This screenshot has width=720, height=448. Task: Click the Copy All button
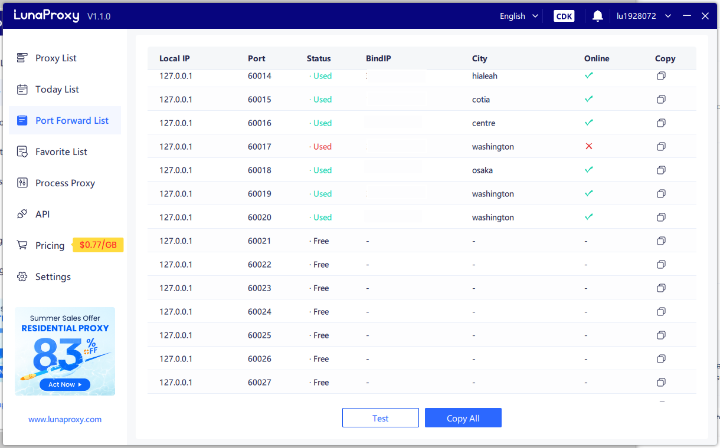coord(463,417)
